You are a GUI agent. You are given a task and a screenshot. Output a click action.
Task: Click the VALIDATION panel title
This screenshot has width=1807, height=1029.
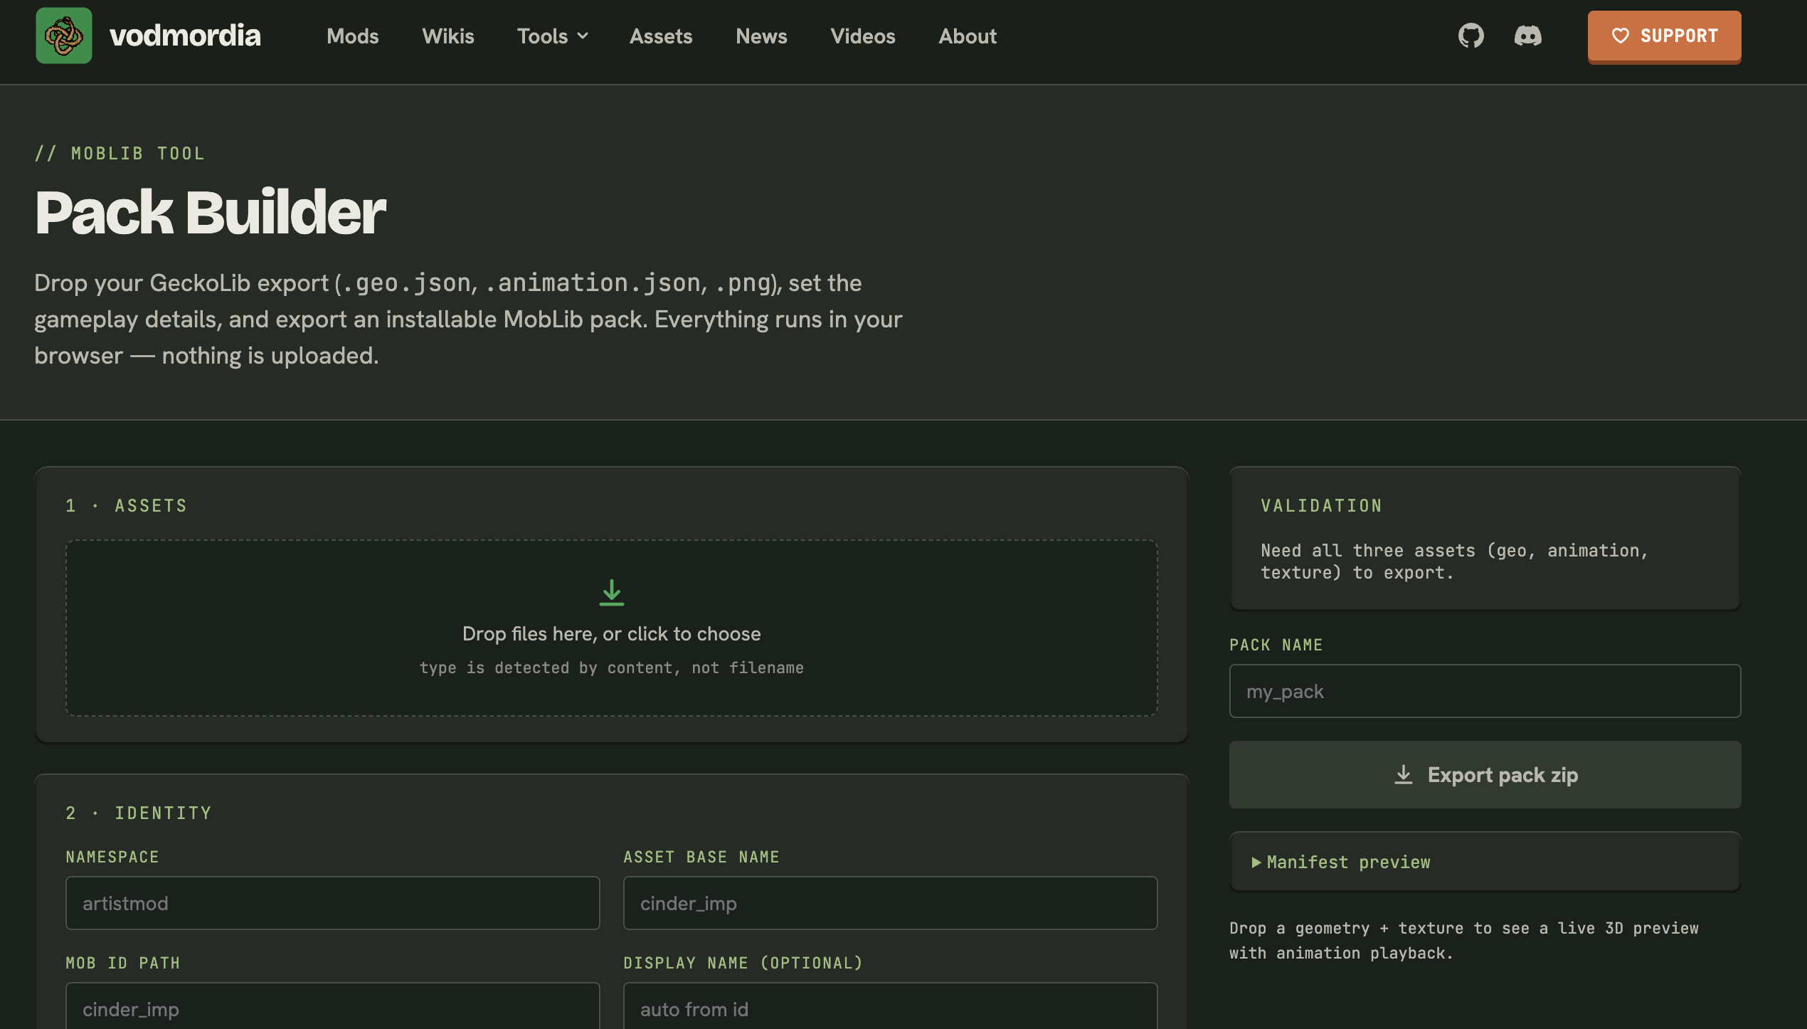tap(1321, 505)
